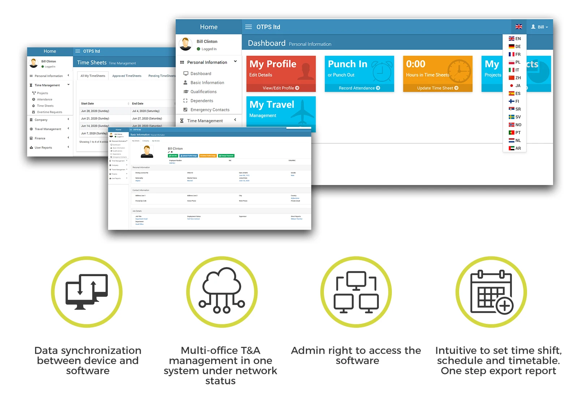Open the Bill user dropdown menu
Viewport: 569px width, 399px height.
(x=539, y=27)
